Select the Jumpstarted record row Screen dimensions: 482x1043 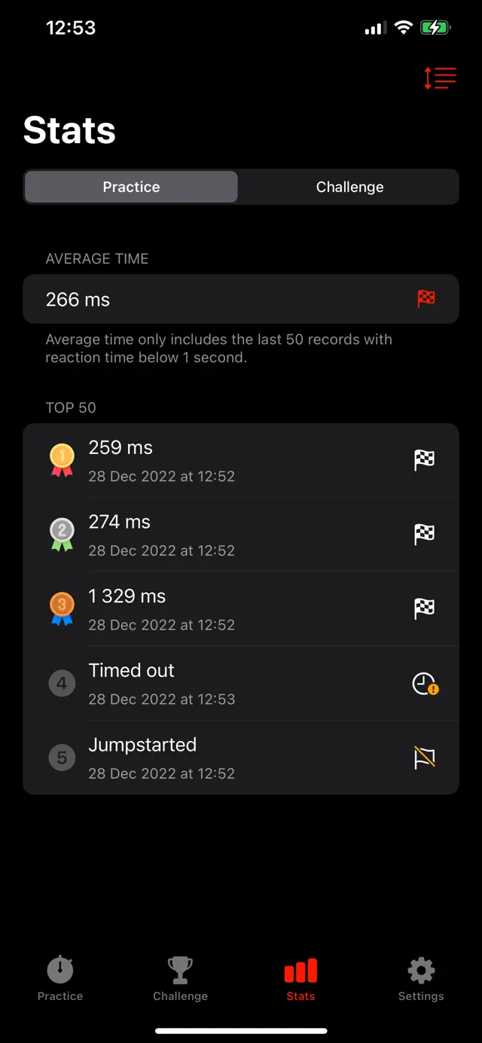point(226,758)
